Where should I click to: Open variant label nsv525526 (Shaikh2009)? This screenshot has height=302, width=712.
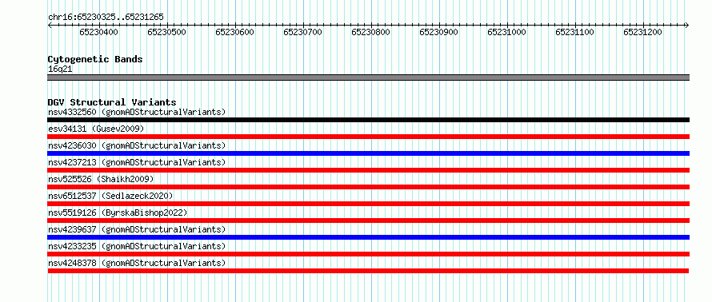pyautogui.click(x=101, y=179)
